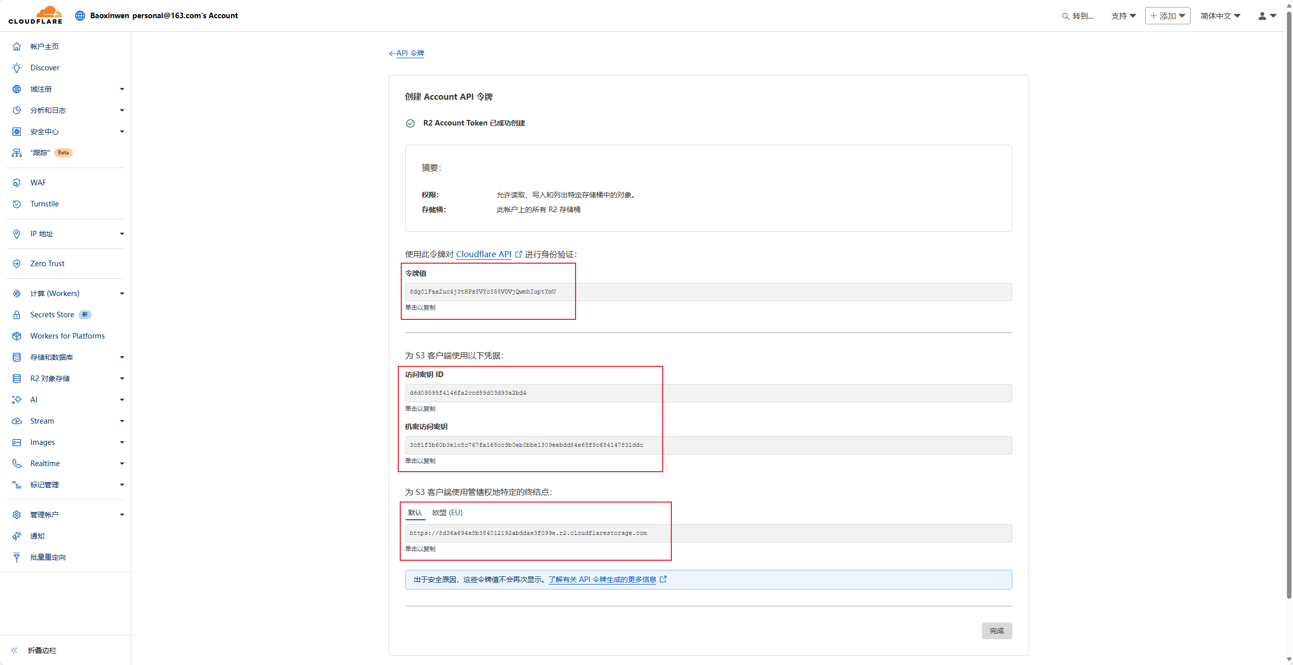This screenshot has width=1293, height=665.
Task: Go back via the ←API 令牌 link
Action: point(406,53)
